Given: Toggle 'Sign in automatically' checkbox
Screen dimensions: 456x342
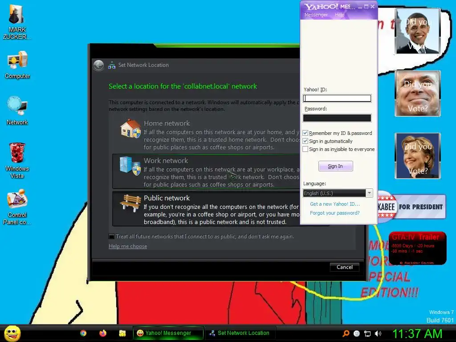Looking at the screenshot, I should click(x=305, y=141).
